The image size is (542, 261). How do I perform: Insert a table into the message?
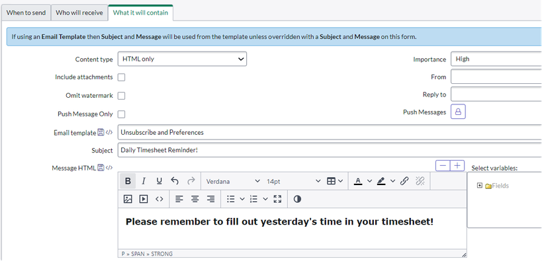click(331, 181)
